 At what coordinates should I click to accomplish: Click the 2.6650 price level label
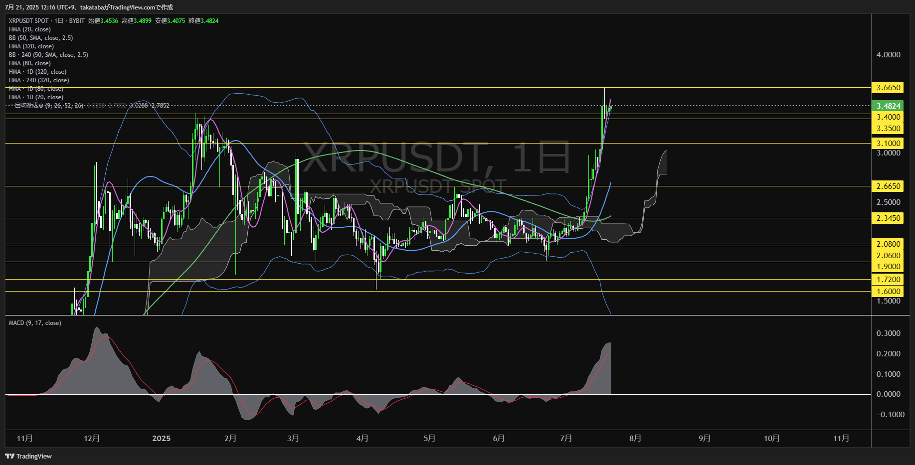[x=888, y=186]
